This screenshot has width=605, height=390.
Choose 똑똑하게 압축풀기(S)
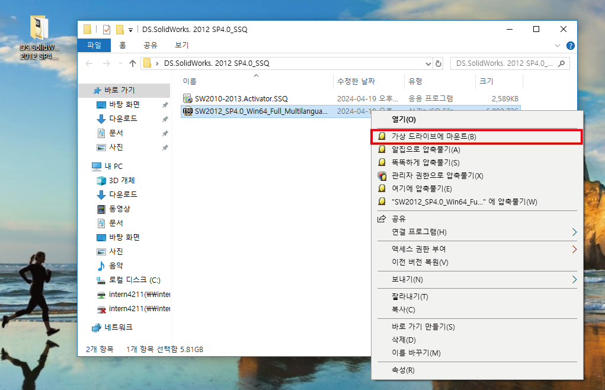(x=477, y=163)
